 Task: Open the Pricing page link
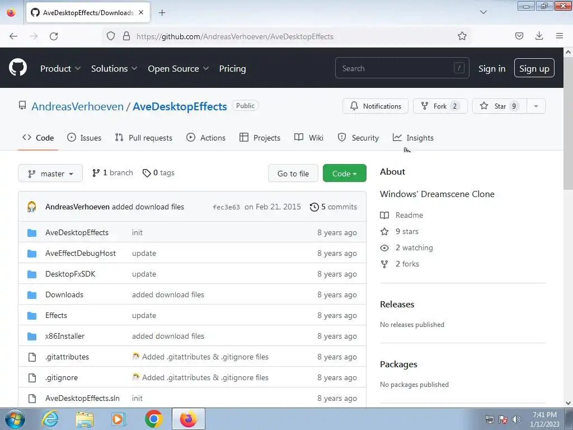pyautogui.click(x=232, y=69)
